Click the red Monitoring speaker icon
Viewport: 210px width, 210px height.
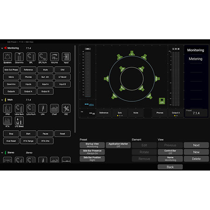pos(6,48)
